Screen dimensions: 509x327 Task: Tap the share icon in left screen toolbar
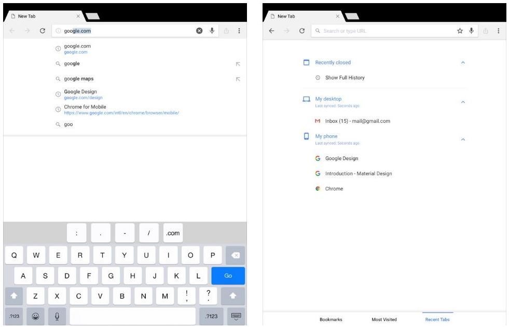(x=226, y=31)
